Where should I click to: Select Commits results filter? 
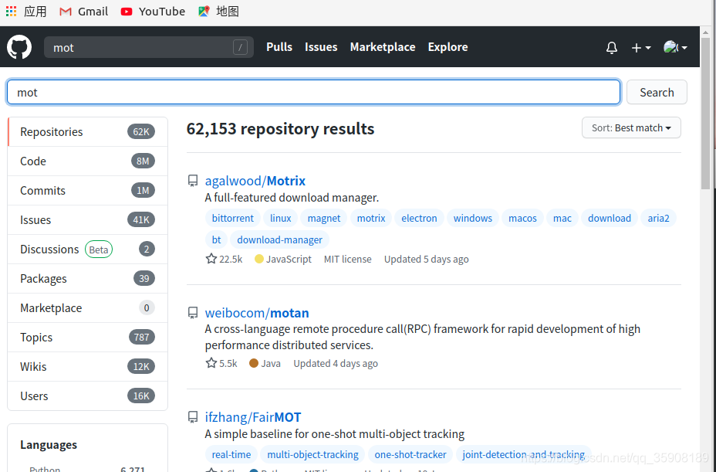click(88, 190)
